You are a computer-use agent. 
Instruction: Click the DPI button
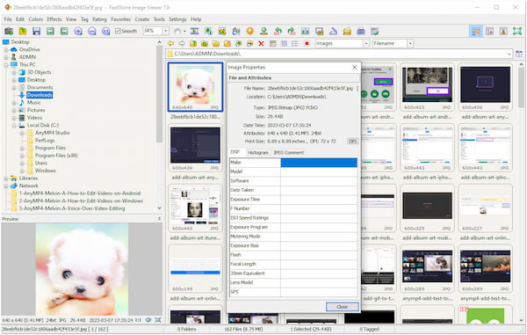352,142
